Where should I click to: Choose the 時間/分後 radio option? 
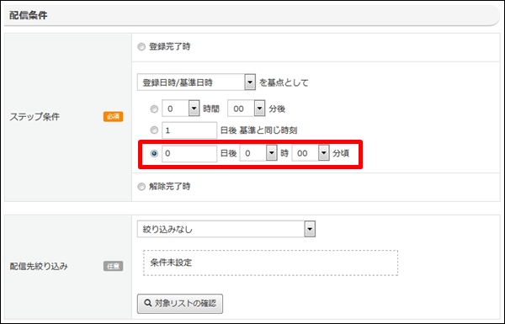point(154,109)
